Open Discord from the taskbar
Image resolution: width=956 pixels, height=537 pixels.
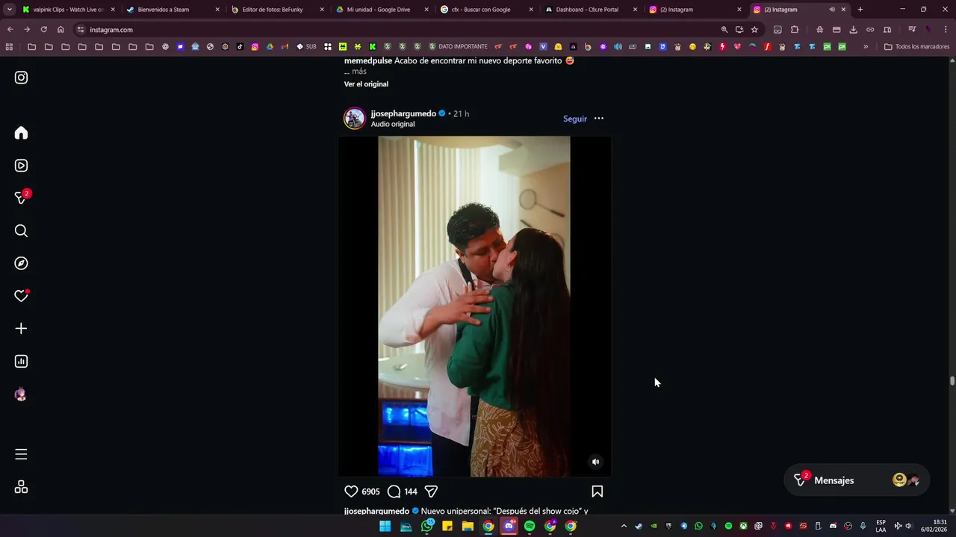click(x=509, y=527)
